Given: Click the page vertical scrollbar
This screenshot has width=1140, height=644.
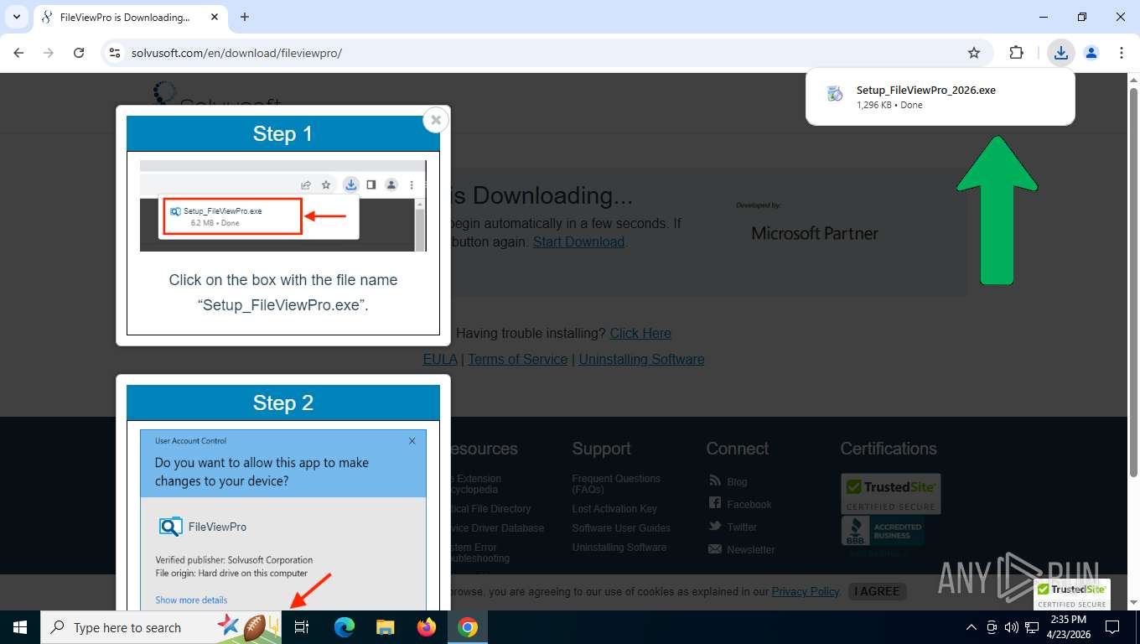Looking at the screenshot, I should (1132, 281).
